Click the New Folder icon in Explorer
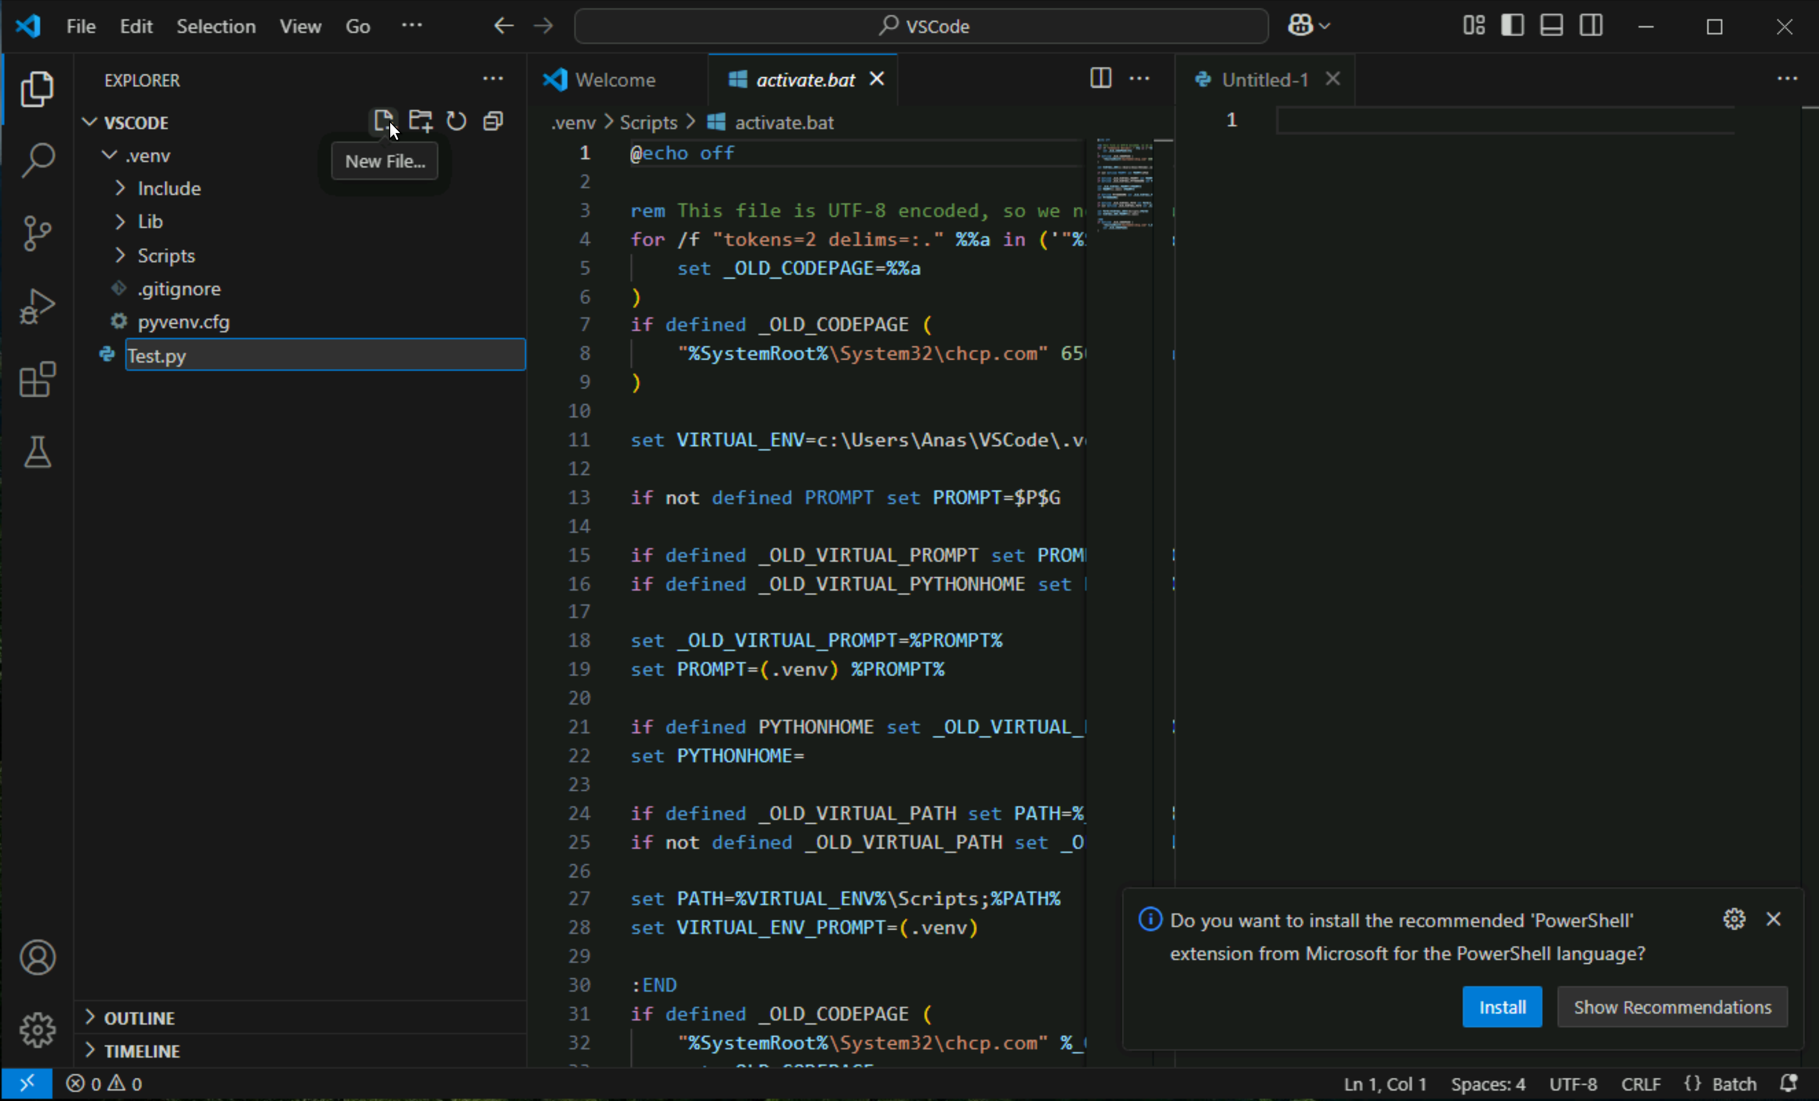Viewport: 1819px width, 1101px height. point(421,121)
